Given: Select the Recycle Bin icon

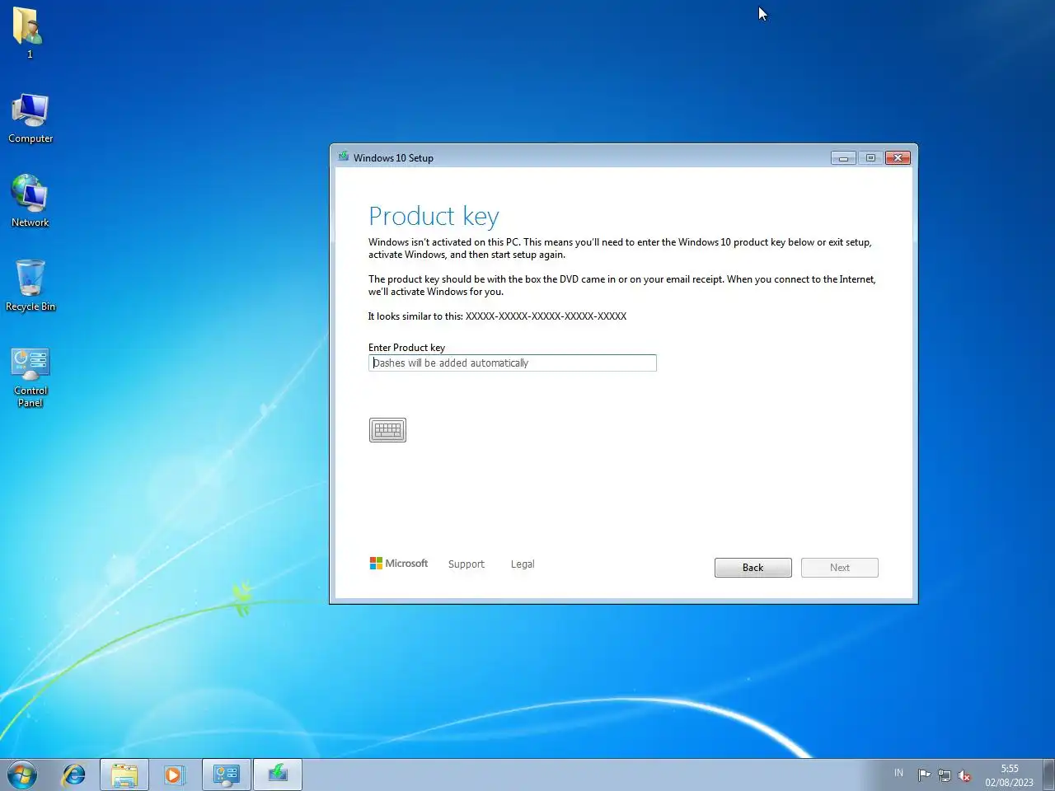Looking at the screenshot, I should tap(30, 286).
